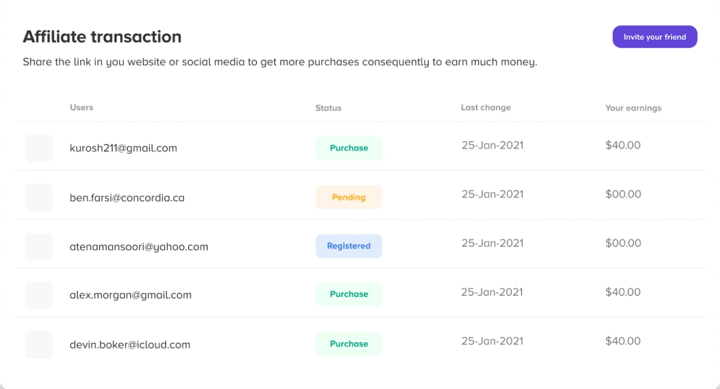The width and height of the screenshot is (720, 389).
Task: Click the Registered status badge
Action: coord(348,246)
